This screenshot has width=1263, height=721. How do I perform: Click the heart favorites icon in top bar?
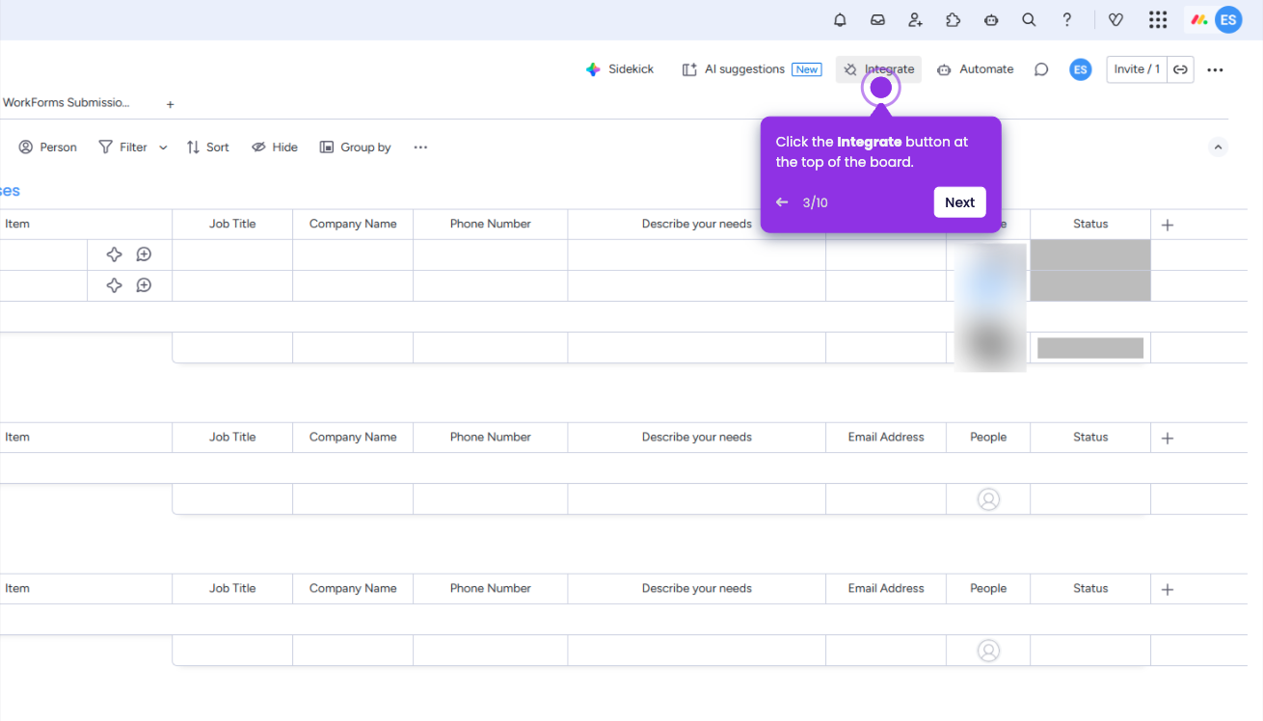[x=1115, y=19]
